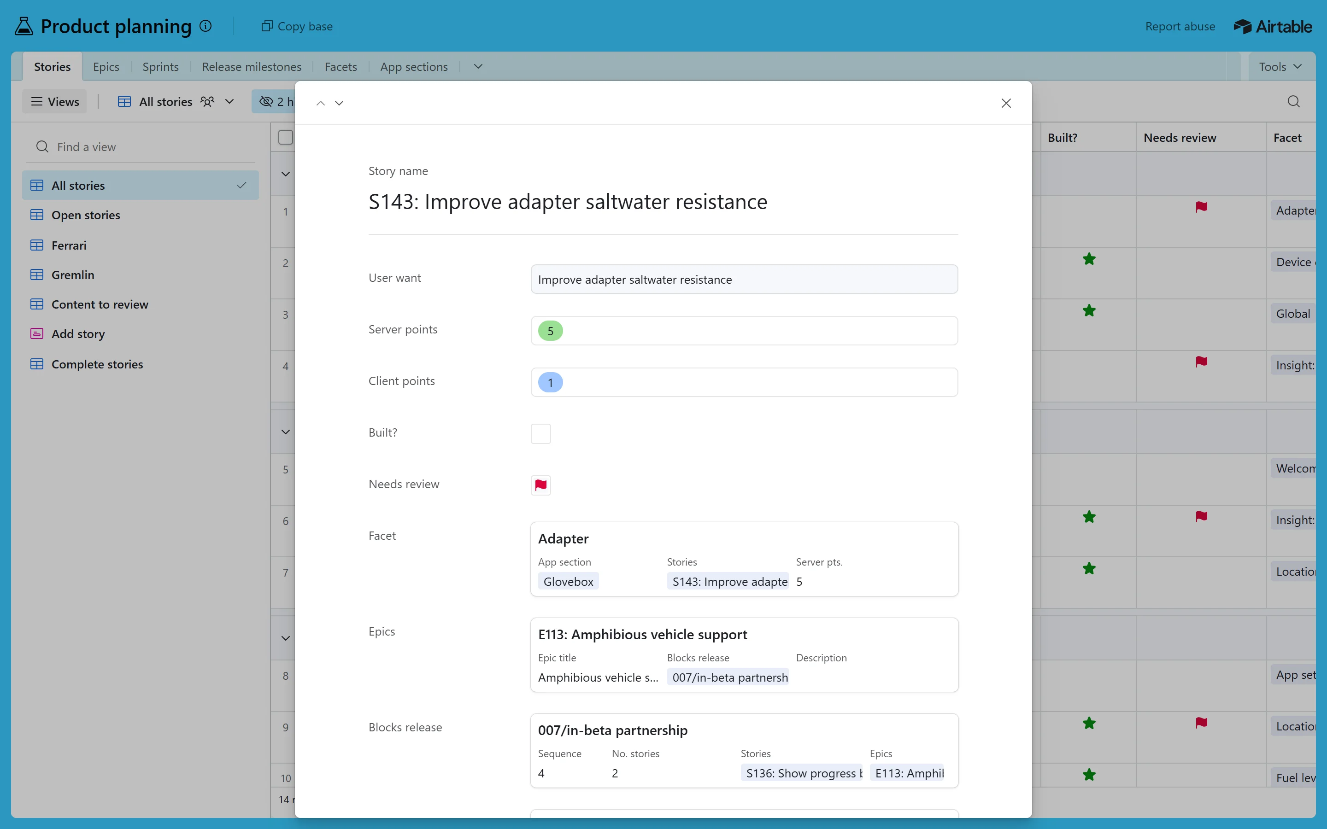Click the form icon of Add story view
The height and width of the screenshot is (829, 1327).
click(37, 333)
